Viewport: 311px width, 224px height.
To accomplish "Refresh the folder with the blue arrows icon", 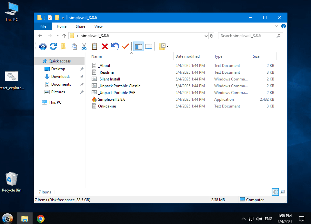I will pos(53,46).
